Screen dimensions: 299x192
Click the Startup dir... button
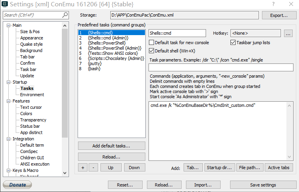click(219, 168)
